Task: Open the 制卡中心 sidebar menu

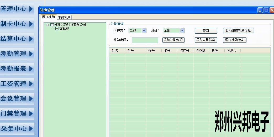Action: click(17, 24)
